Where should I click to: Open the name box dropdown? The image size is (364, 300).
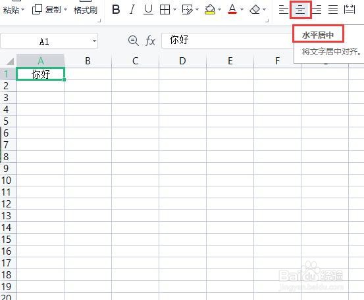click(94, 41)
